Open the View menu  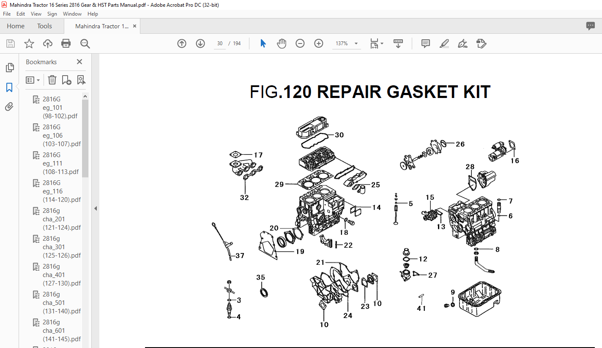36,14
